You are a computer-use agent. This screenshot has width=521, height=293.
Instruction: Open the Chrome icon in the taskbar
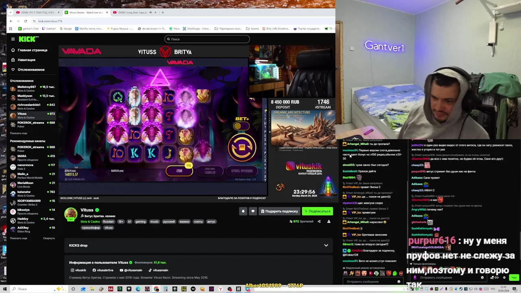pos(156,289)
